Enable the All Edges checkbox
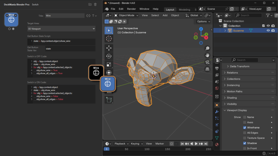Viewport: 278px width, 156px height. pyautogui.click(x=245, y=133)
